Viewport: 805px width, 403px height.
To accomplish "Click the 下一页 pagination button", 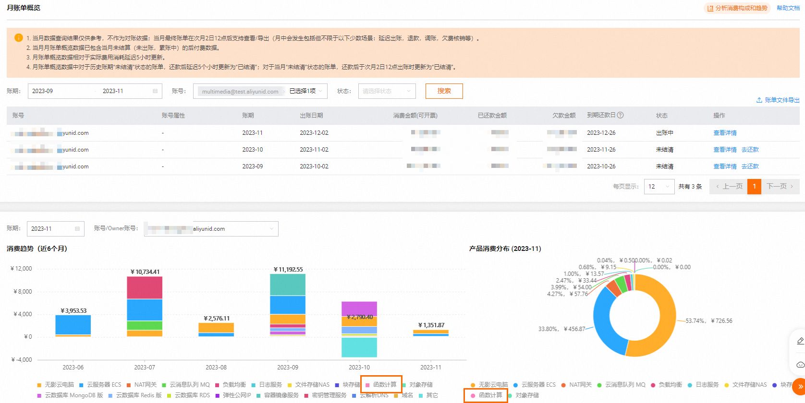I will (781, 187).
